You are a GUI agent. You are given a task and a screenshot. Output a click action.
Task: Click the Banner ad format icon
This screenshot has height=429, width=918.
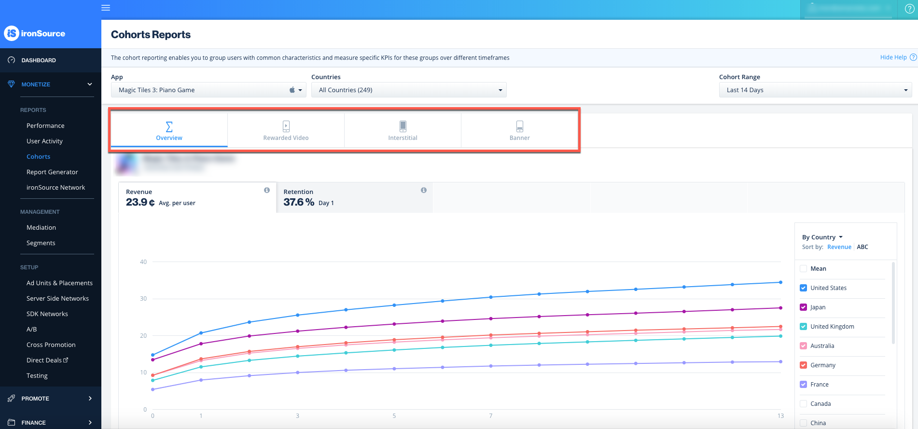(x=519, y=126)
